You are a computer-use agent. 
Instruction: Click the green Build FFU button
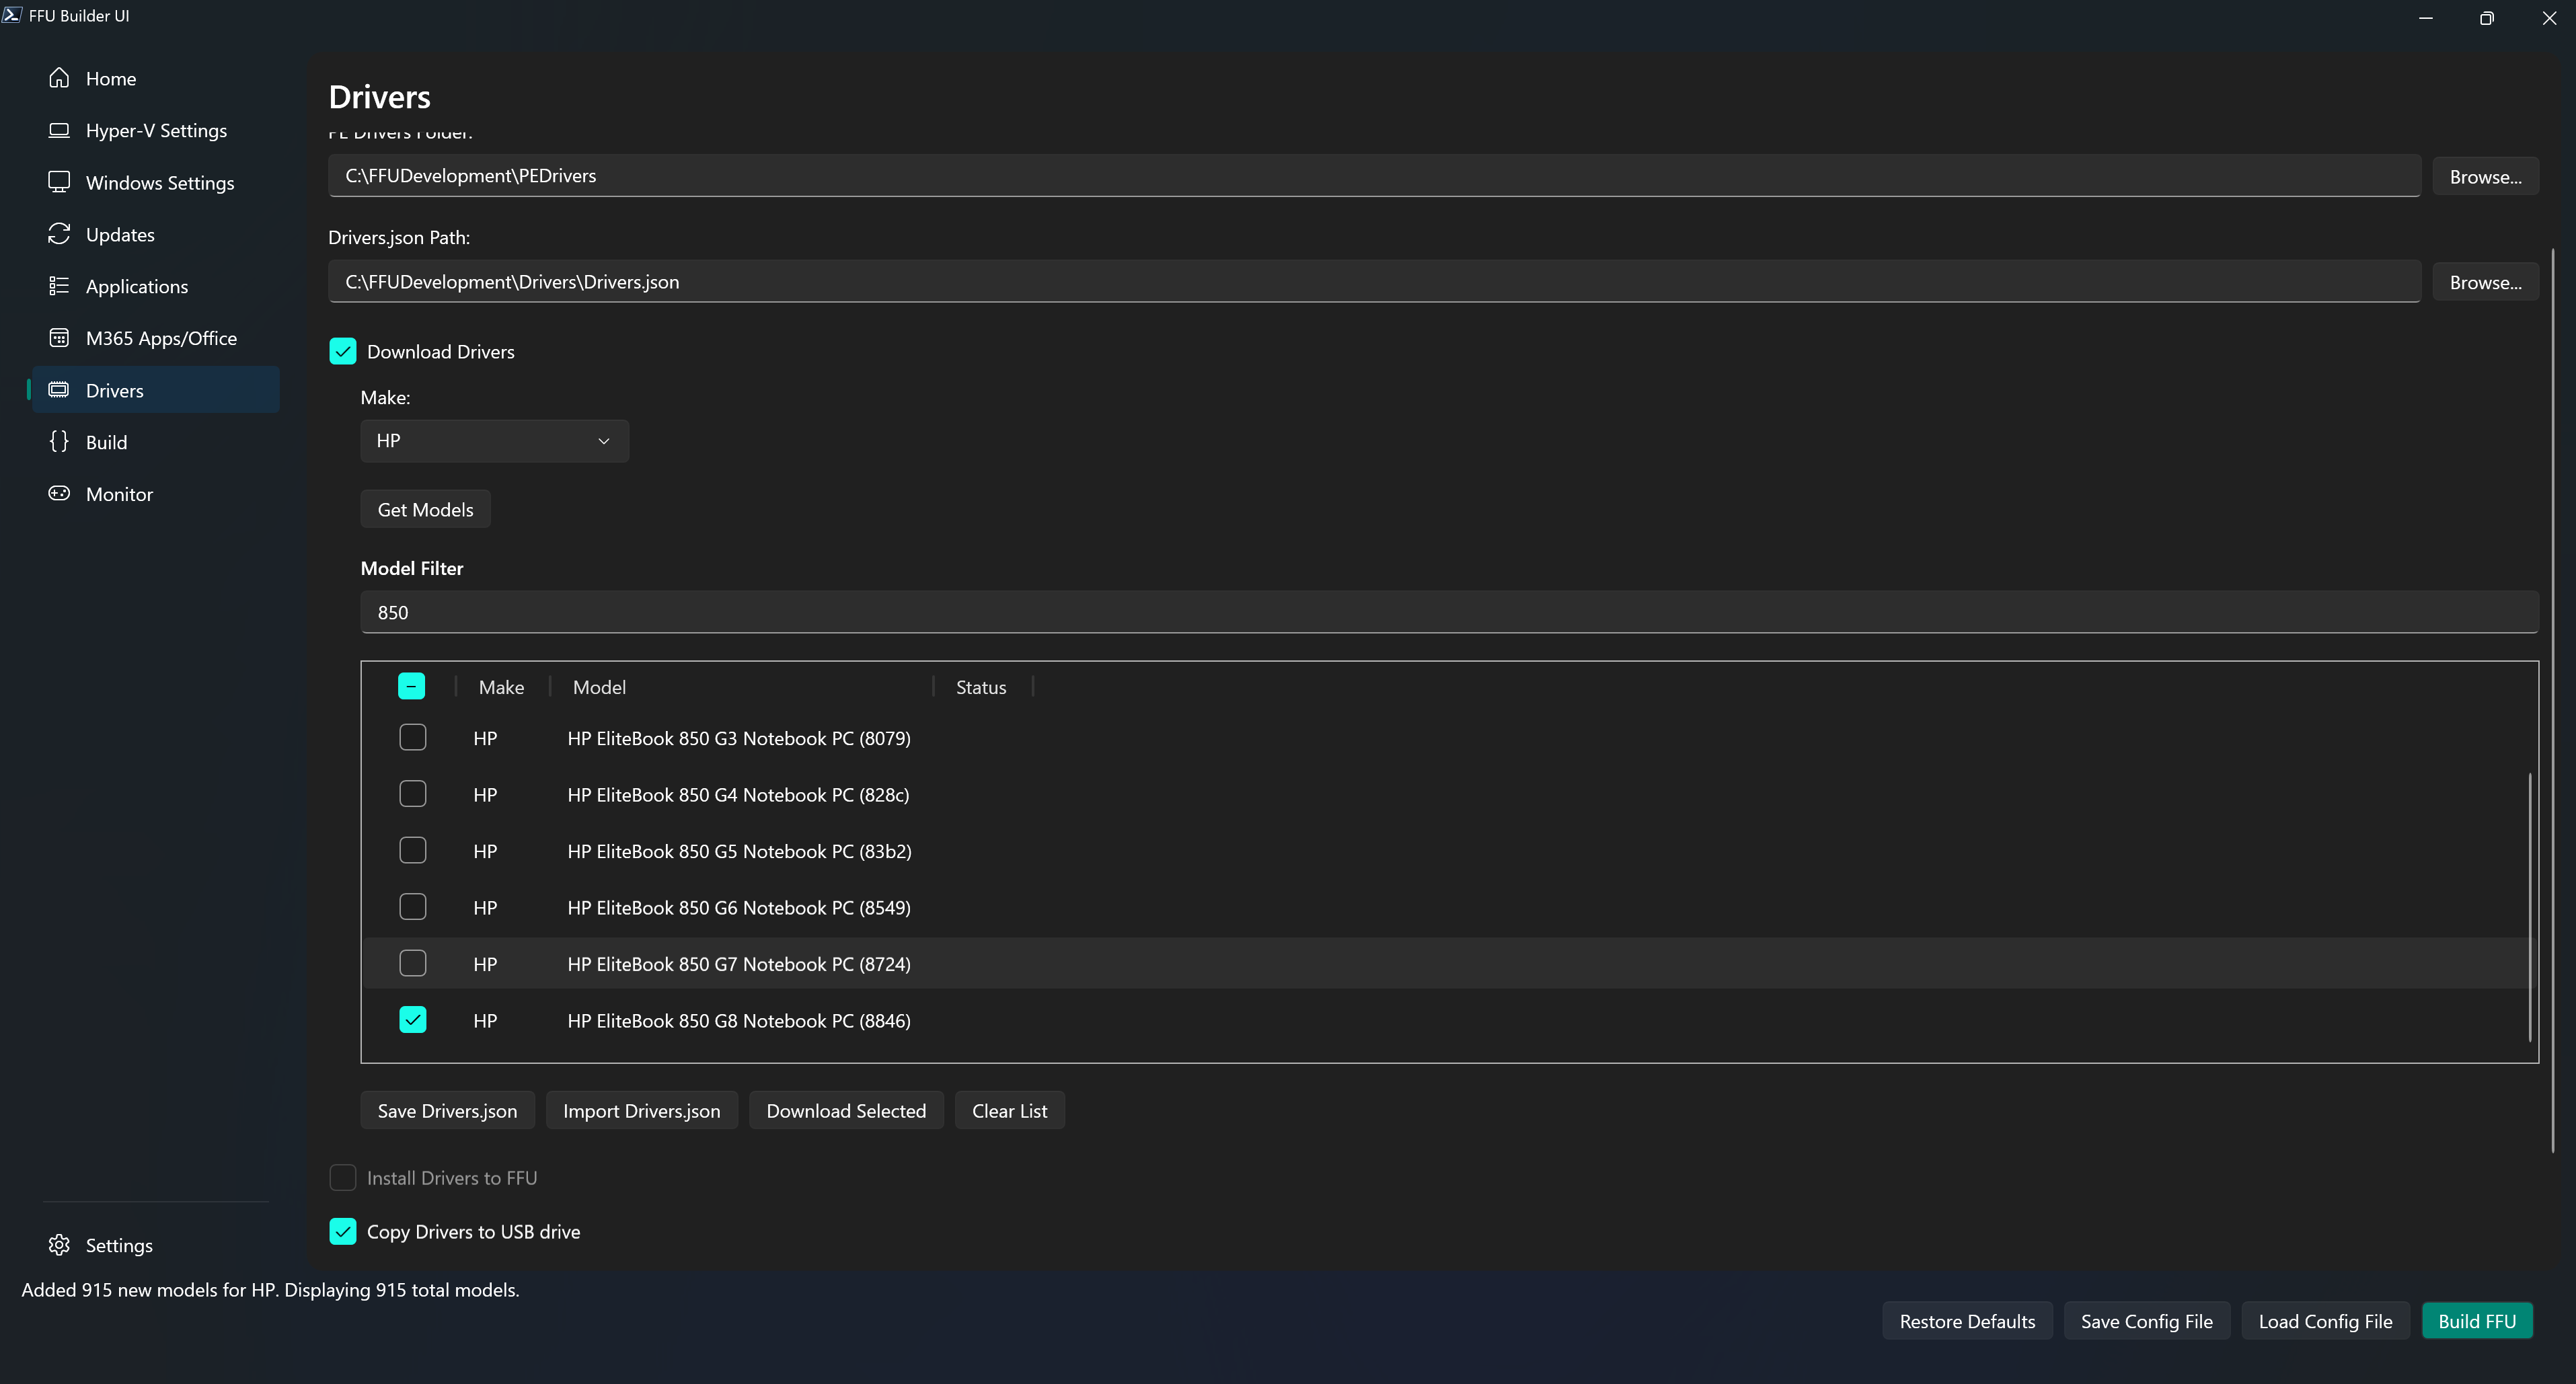[x=2476, y=1321]
